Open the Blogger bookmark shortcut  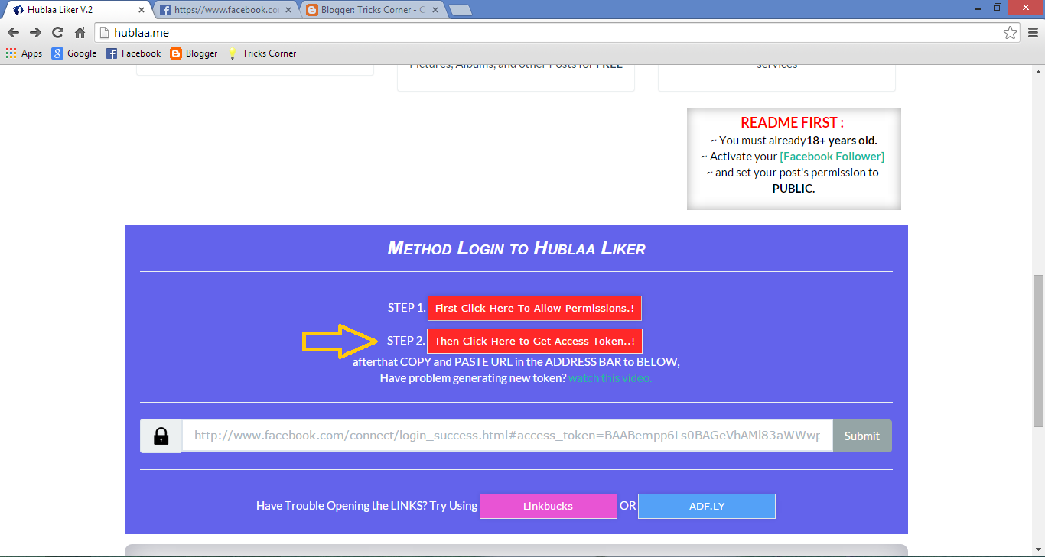pyautogui.click(x=194, y=53)
